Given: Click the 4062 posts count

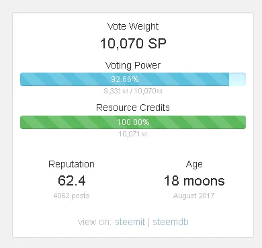Looking at the screenshot, I should point(71,196).
